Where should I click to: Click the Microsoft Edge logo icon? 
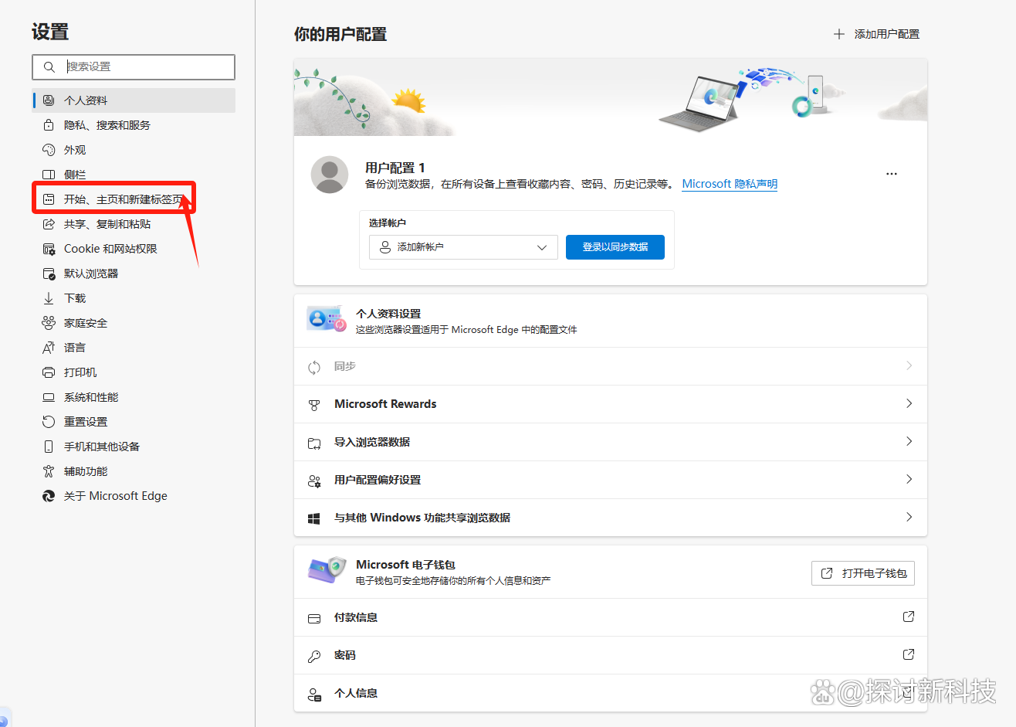tap(49, 496)
